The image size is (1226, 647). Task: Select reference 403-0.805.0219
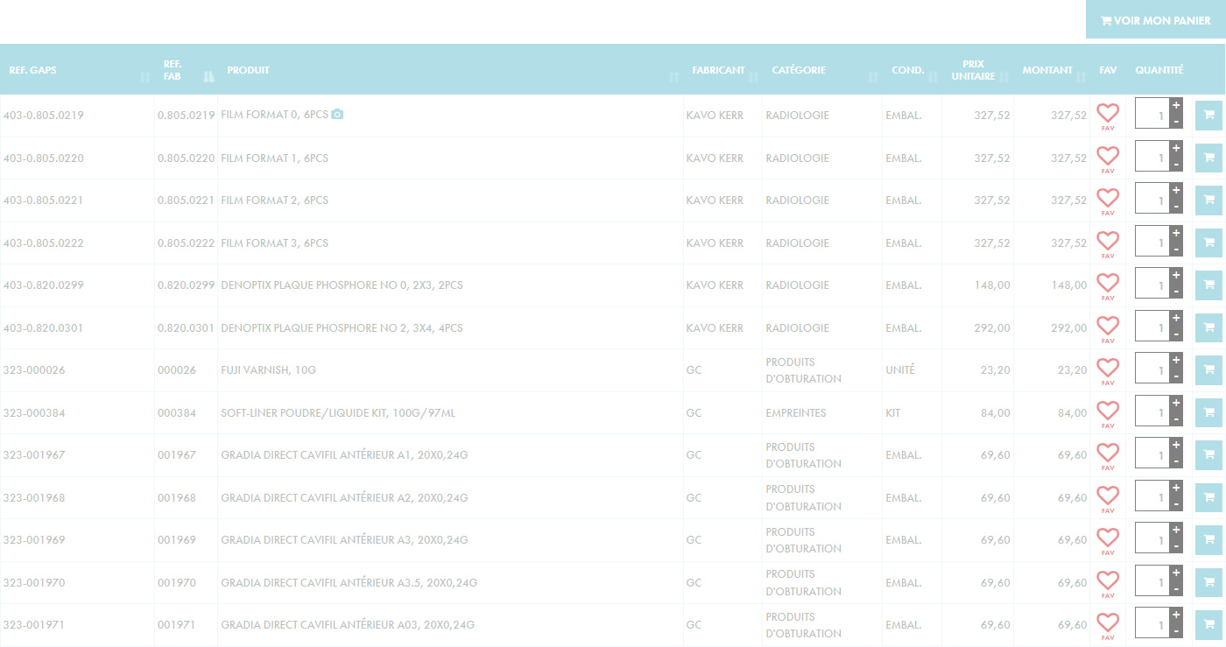44,116
